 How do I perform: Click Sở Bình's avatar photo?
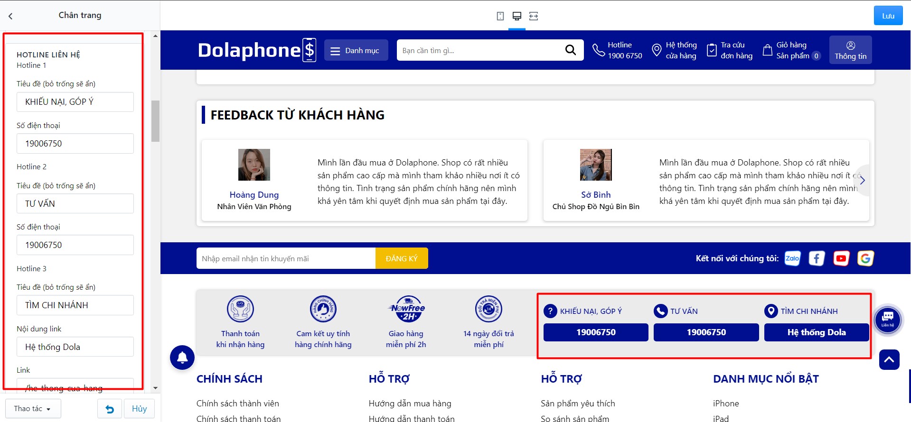[596, 165]
